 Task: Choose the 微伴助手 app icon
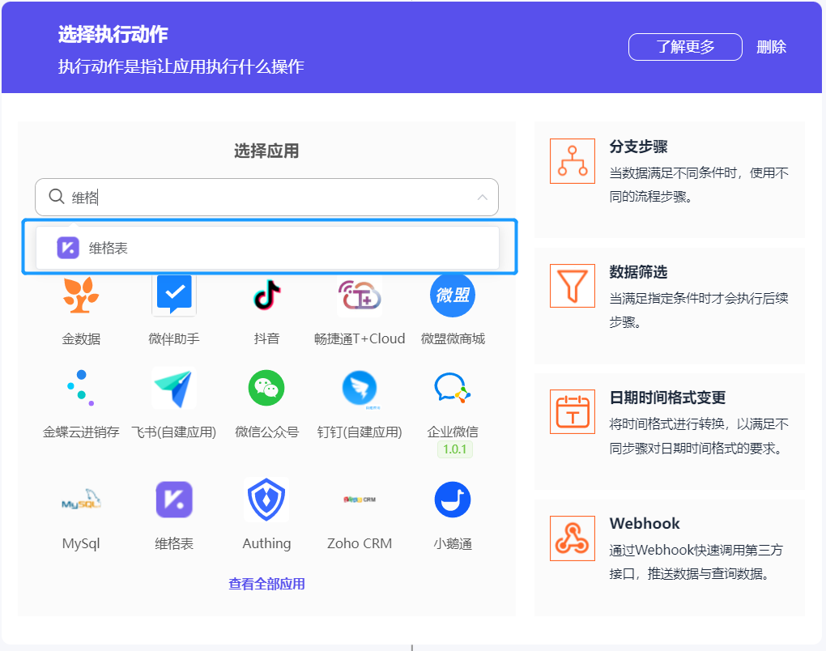coord(174,295)
